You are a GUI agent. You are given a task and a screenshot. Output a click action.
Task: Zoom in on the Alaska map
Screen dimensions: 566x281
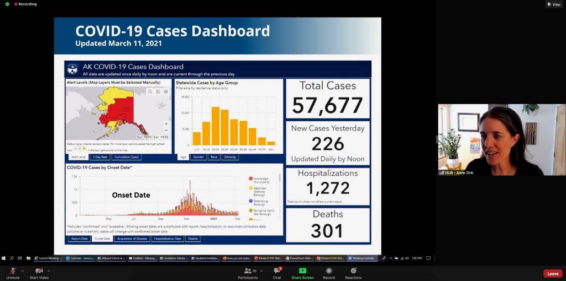coord(166,124)
